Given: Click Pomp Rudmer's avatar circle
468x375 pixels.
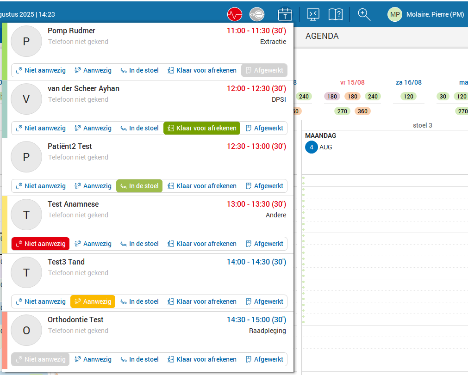Looking at the screenshot, I should click(26, 41).
